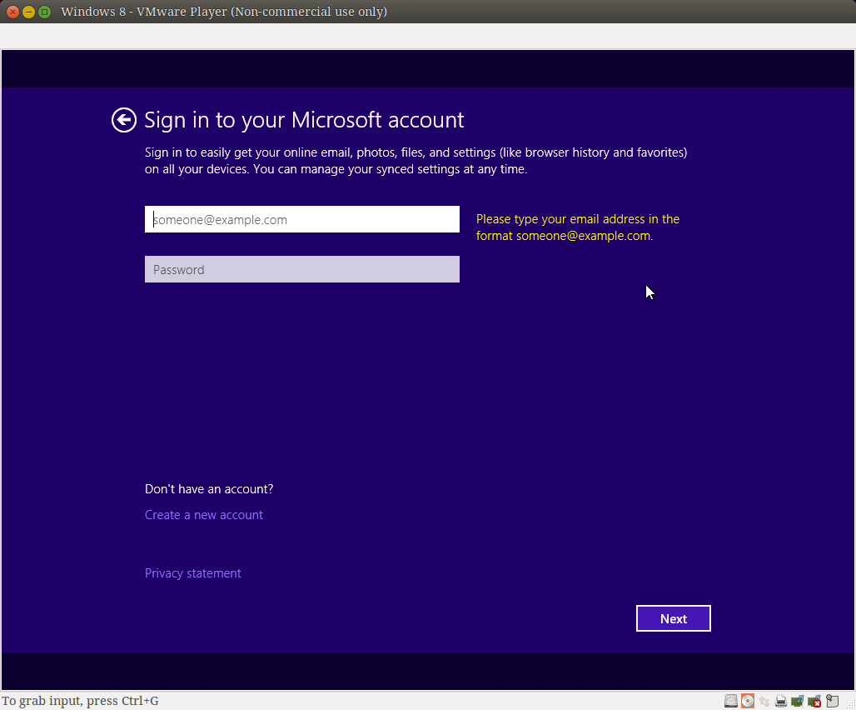Close the VMware Player window

[12, 12]
